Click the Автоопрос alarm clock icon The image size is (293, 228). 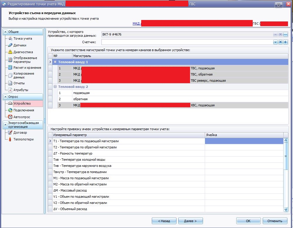pos(10,117)
